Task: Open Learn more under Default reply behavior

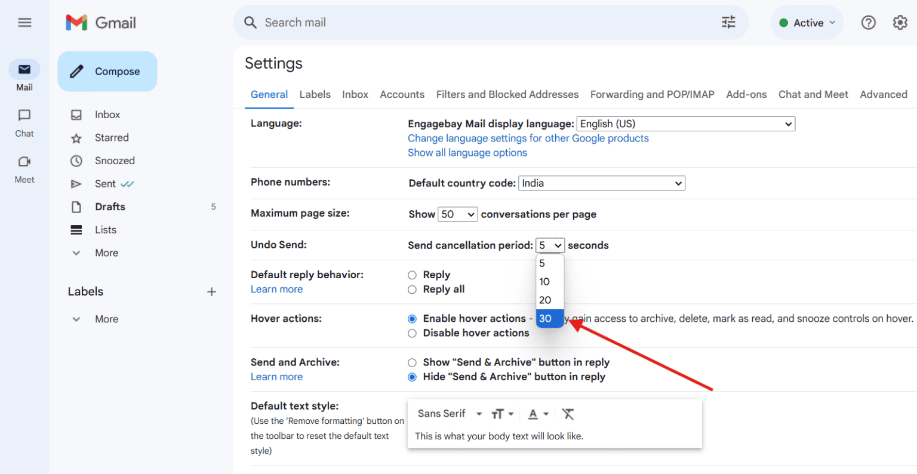Action: coord(276,289)
